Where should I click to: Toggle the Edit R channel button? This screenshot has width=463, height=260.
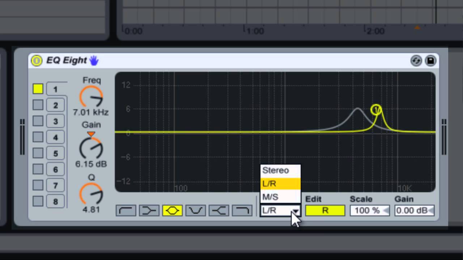[325, 211]
